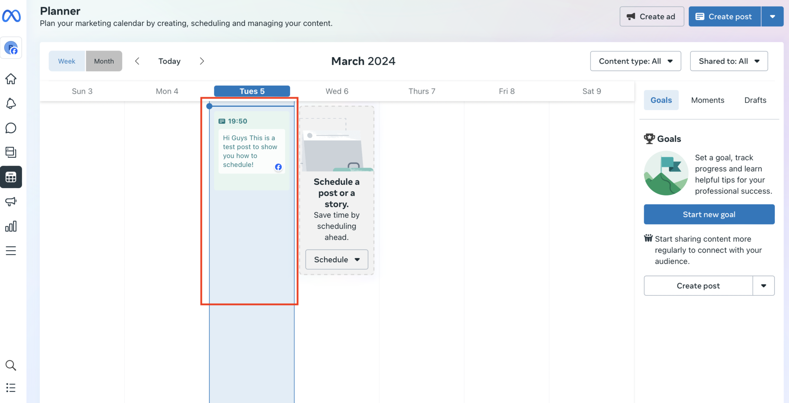789x403 pixels.
Task: Go to next week with right chevron
Action: (202, 61)
